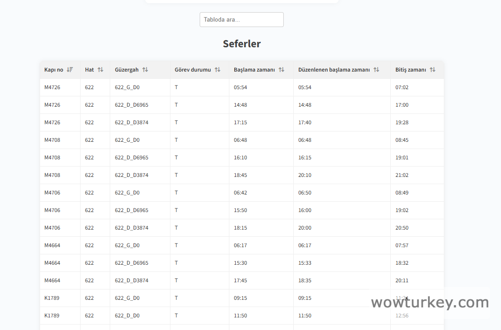Click sort arrows next to Hat
Viewport: 501px width, 330px height.
[100, 70]
